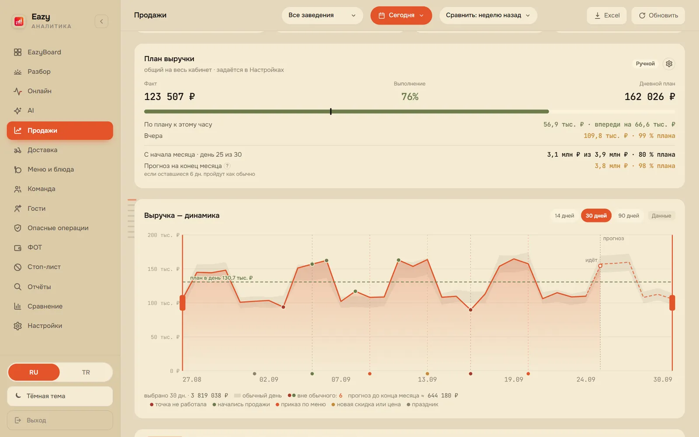This screenshot has height=437, width=699.
Task: Select the 14 дней range
Action: point(564,216)
